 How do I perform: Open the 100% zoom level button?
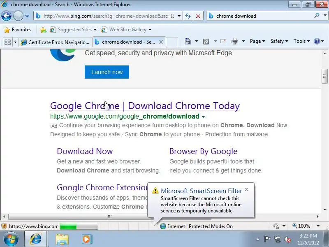pos(301,226)
